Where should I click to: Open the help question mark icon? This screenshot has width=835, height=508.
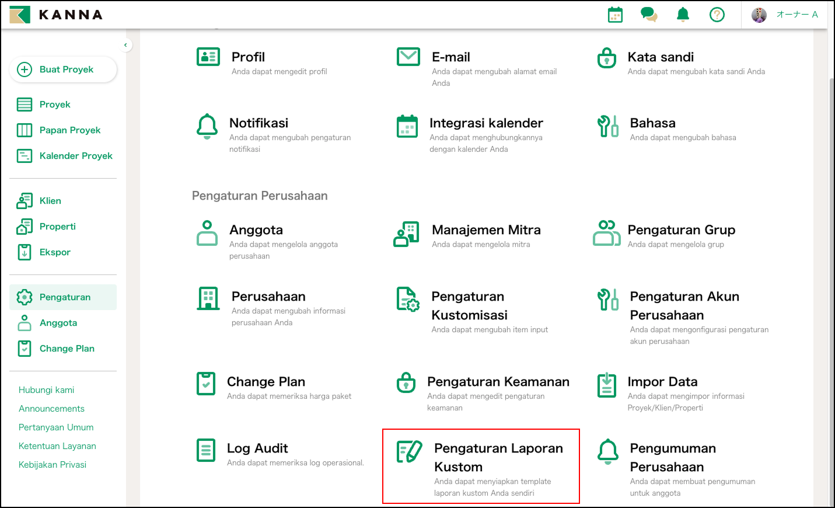click(x=717, y=15)
